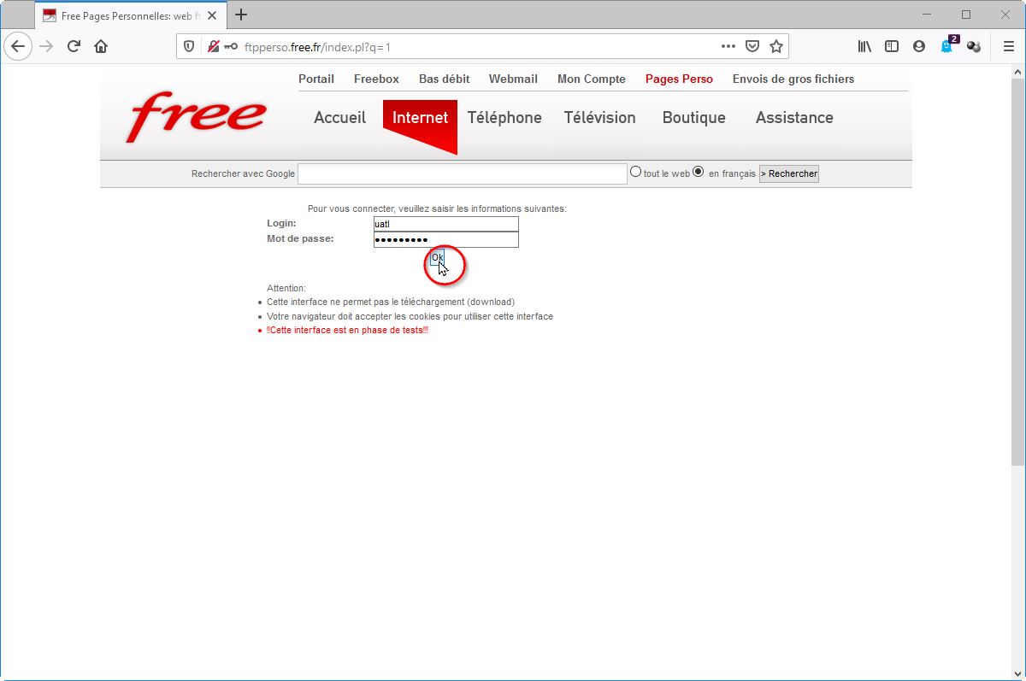Reload the current page
This screenshot has width=1026, height=681.
click(x=74, y=46)
